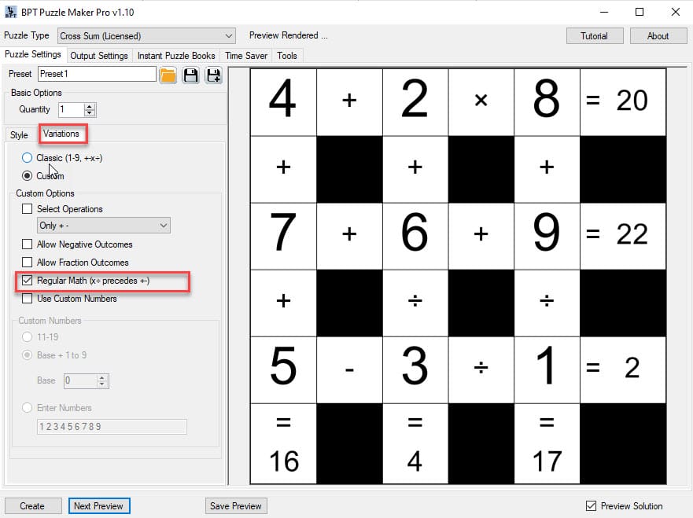Screen dimensions: 693x518
Task: Enable Allow Fraction Outcomes
Action: [x=28, y=263]
